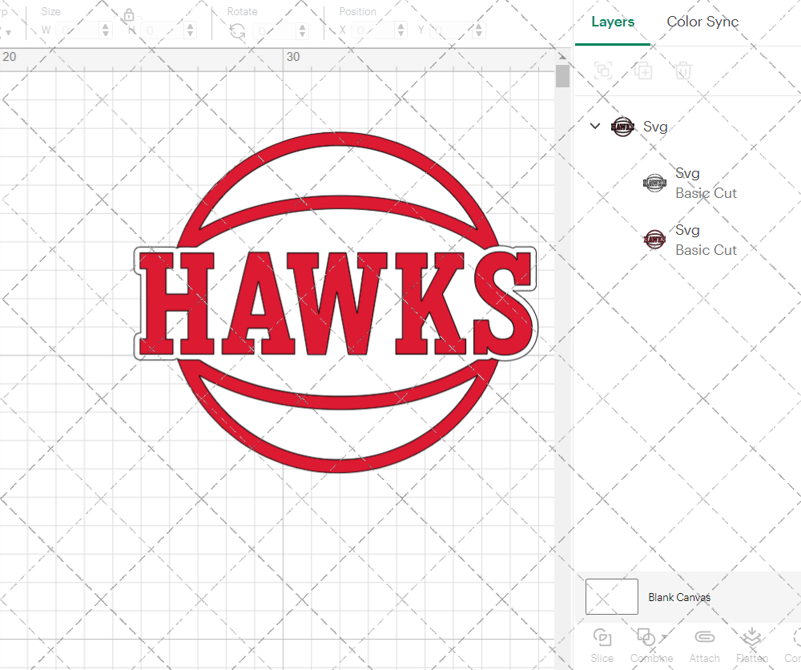Open the Color Sync tab
The image size is (801, 670).
702,22
